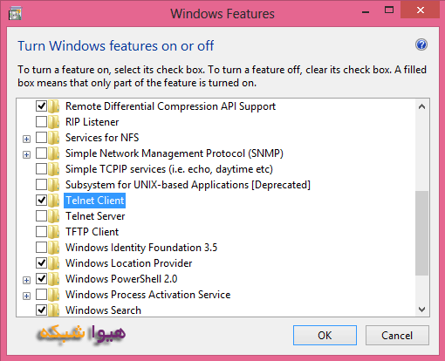The width and height of the screenshot is (445, 361).
Task: Click folder icon beside RIP Listener
Action: pyautogui.click(x=54, y=122)
